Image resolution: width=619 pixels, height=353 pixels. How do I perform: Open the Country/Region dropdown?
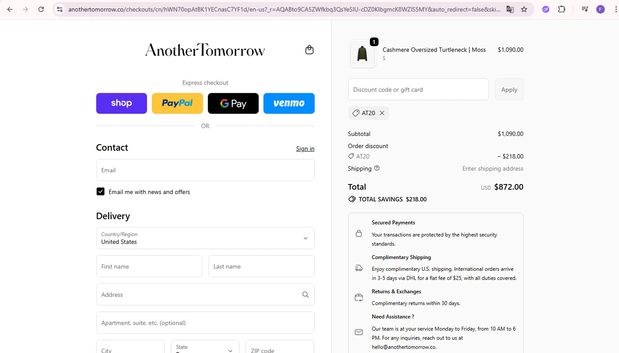click(205, 238)
